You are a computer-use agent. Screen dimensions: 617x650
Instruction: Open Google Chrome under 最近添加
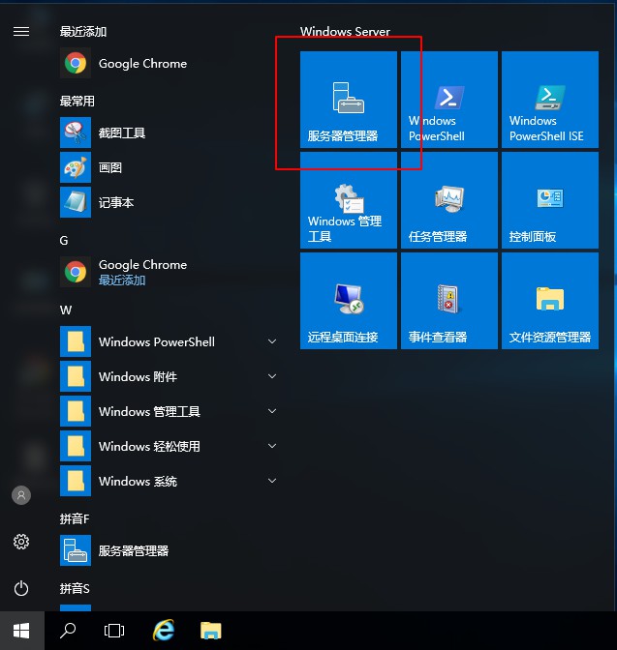click(170, 63)
